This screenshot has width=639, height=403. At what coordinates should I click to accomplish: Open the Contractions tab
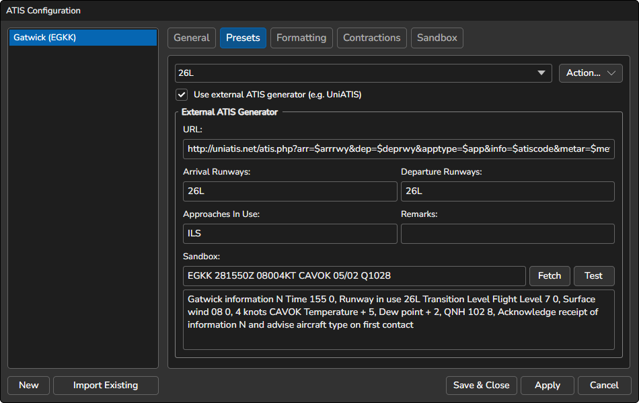[x=372, y=38]
